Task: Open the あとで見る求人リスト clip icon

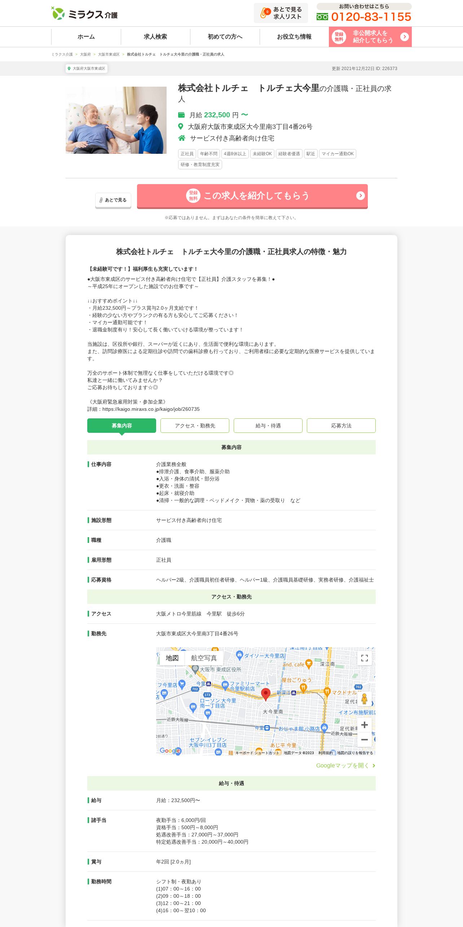Action: (265, 13)
